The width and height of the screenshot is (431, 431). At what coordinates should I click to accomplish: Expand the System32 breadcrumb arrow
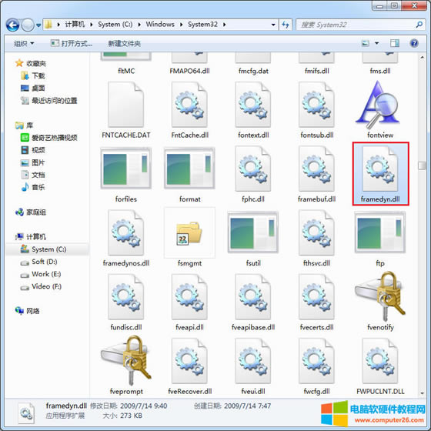pyautogui.click(x=225, y=25)
